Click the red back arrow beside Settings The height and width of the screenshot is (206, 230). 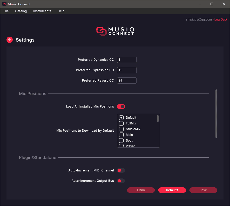point(10,40)
